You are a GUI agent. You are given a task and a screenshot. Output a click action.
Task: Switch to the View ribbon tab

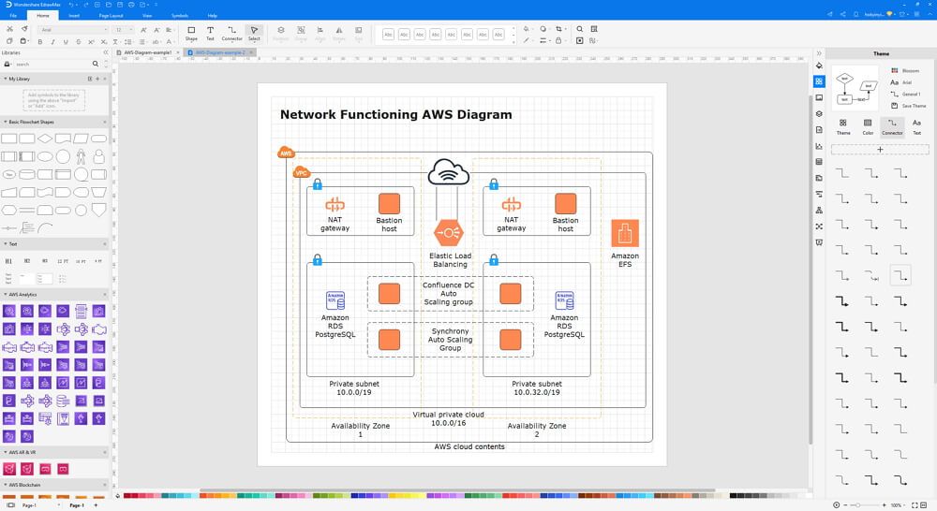pos(147,16)
